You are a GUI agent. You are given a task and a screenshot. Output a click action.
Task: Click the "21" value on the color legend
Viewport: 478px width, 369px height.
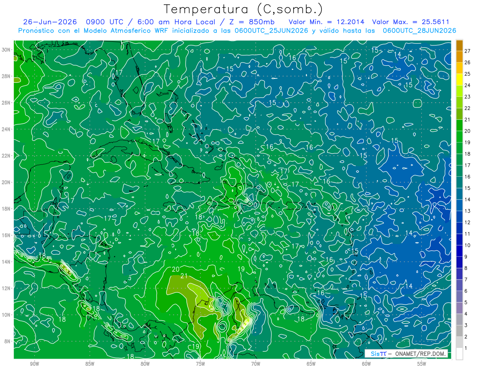point(467,119)
